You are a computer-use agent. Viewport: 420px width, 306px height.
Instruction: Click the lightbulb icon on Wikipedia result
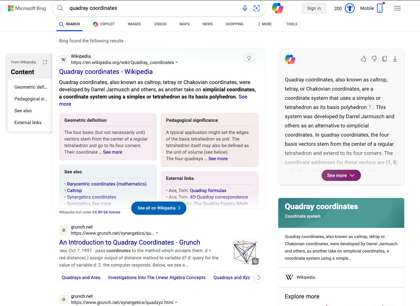pyautogui.click(x=249, y=58)
